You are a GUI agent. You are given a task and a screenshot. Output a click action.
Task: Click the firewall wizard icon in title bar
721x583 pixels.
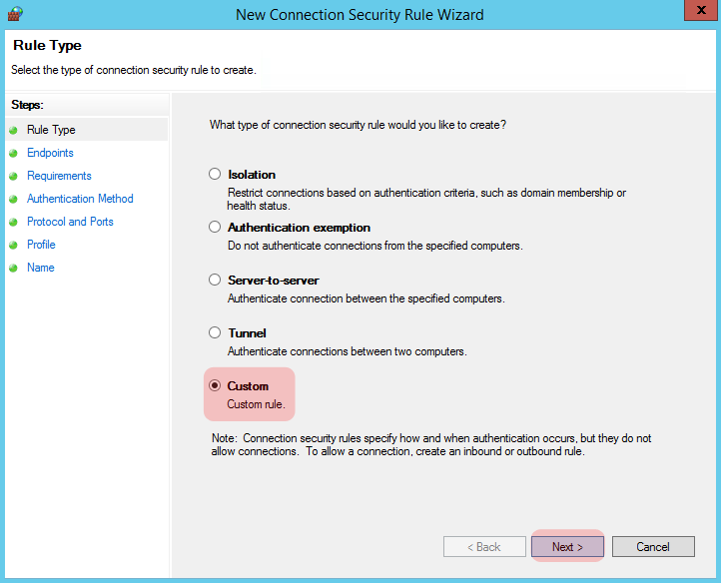pos(15,14)
